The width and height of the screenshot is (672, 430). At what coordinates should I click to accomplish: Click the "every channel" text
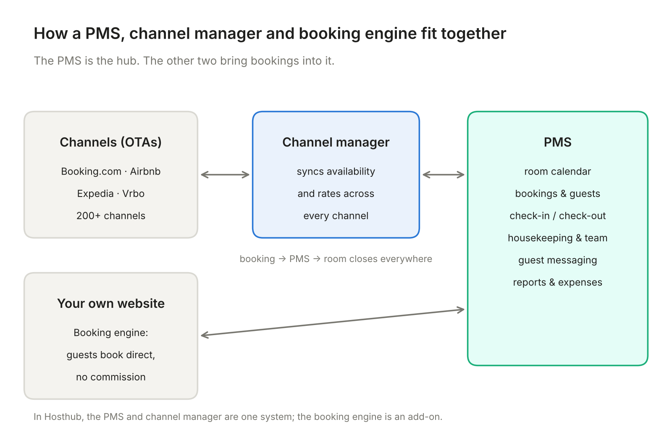[336, 216]
